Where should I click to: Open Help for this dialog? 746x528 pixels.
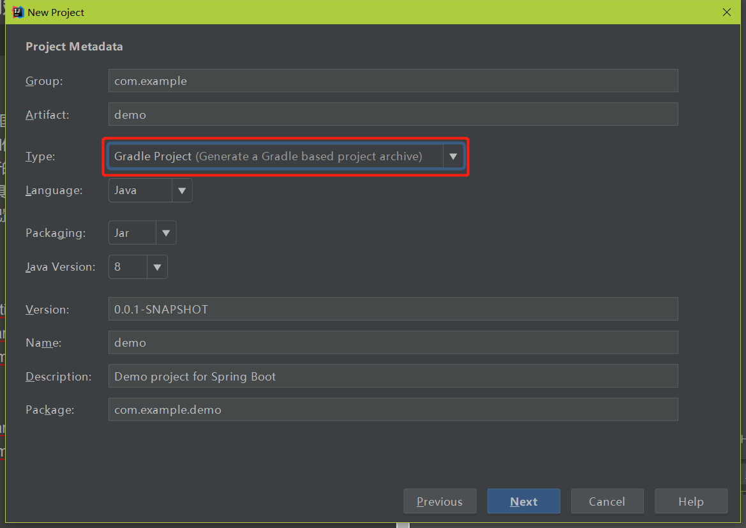691,501
